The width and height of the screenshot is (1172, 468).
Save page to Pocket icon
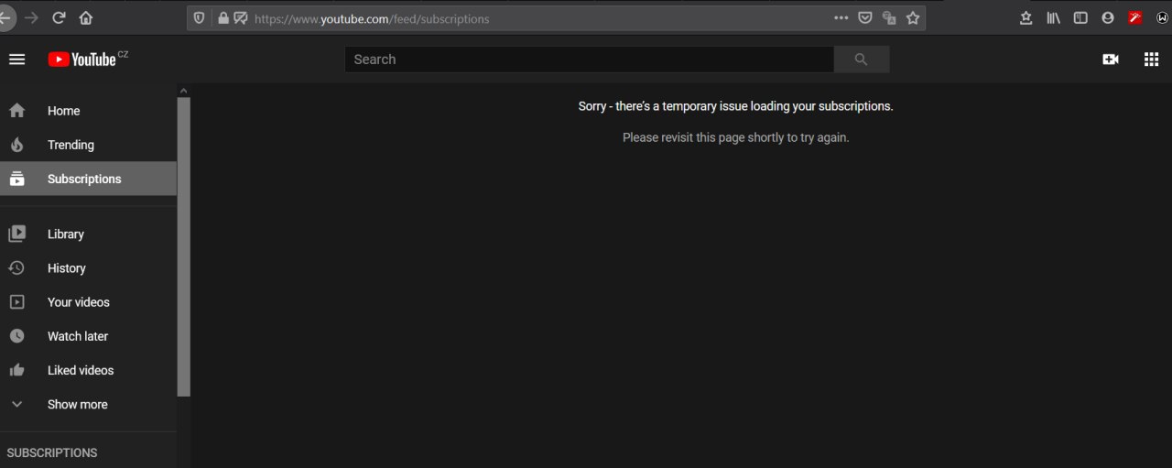tap(865, 18)
